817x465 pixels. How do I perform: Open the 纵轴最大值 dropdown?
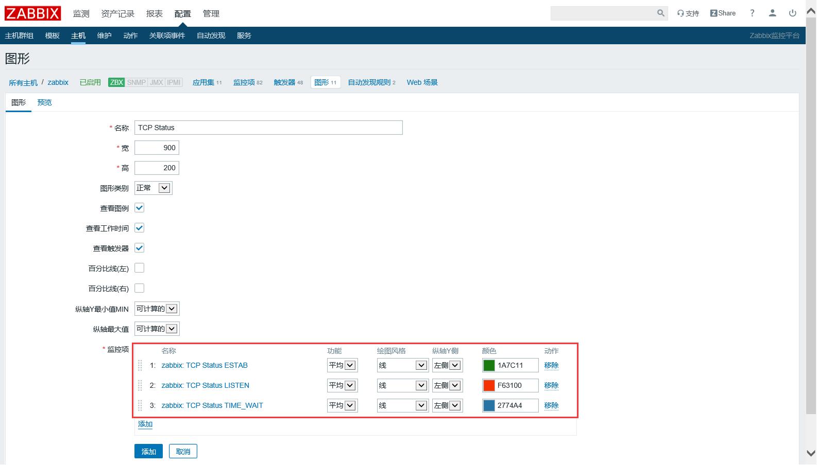click(157, 329)
